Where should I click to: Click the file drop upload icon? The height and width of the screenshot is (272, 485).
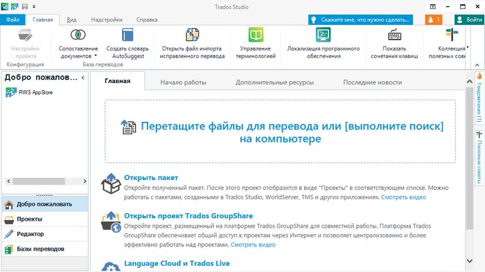128,127
